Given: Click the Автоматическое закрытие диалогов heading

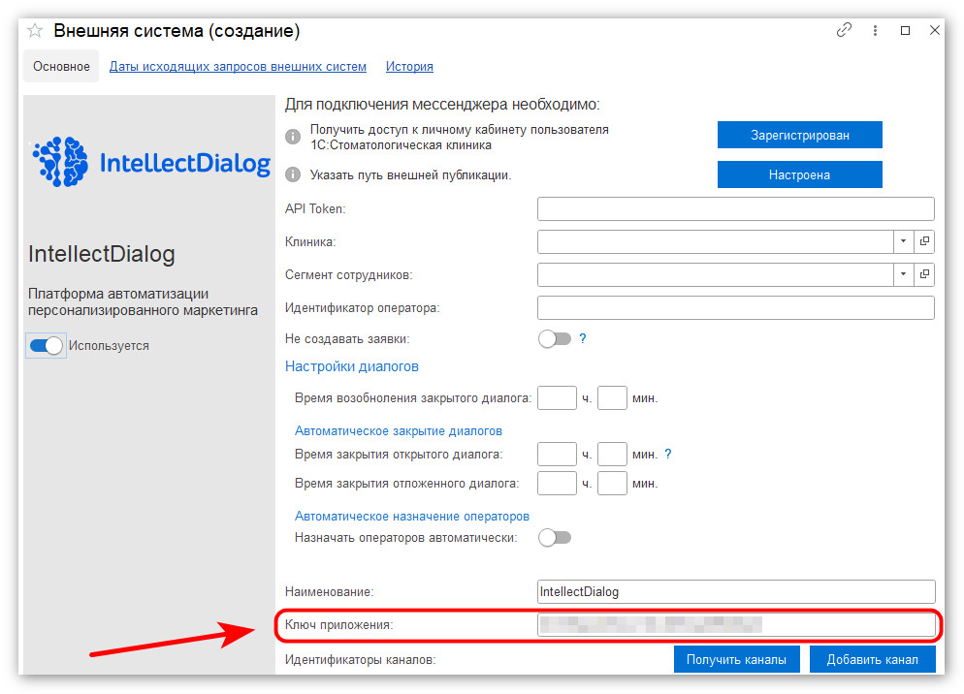Looking at the screenshot, I should 399,431.
